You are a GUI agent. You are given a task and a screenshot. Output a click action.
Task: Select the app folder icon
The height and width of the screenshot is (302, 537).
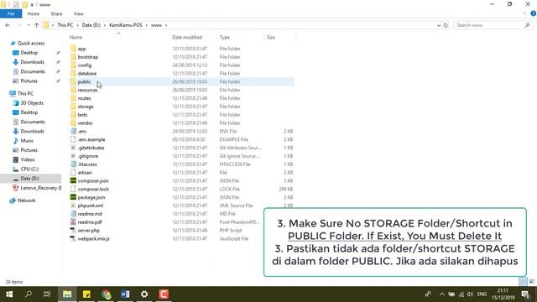coord(73,49)
